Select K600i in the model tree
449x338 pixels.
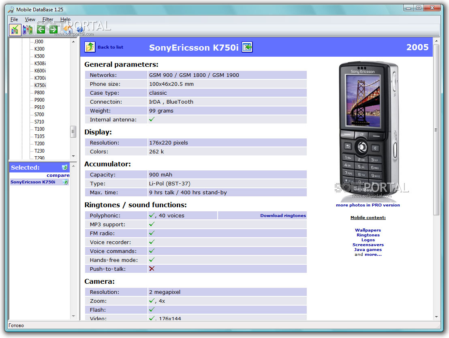point(40,70)
